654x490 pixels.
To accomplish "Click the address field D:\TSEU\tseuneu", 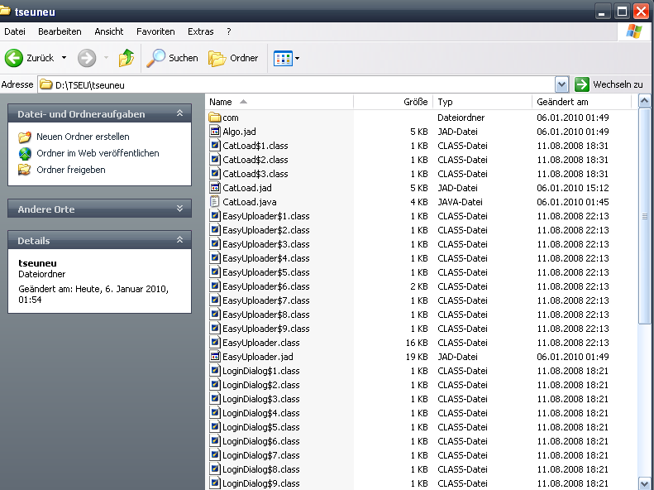I will (297, 84).
